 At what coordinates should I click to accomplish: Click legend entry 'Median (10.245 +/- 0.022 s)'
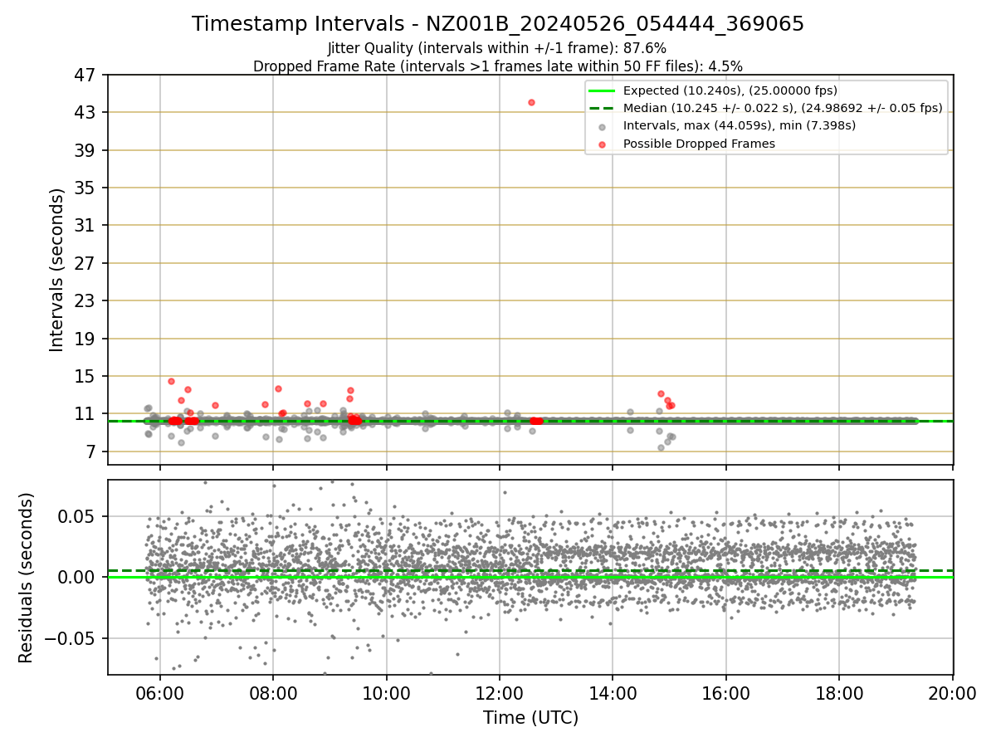[783, 108]
